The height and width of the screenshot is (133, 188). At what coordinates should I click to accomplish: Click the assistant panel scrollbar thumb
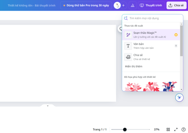181,41
